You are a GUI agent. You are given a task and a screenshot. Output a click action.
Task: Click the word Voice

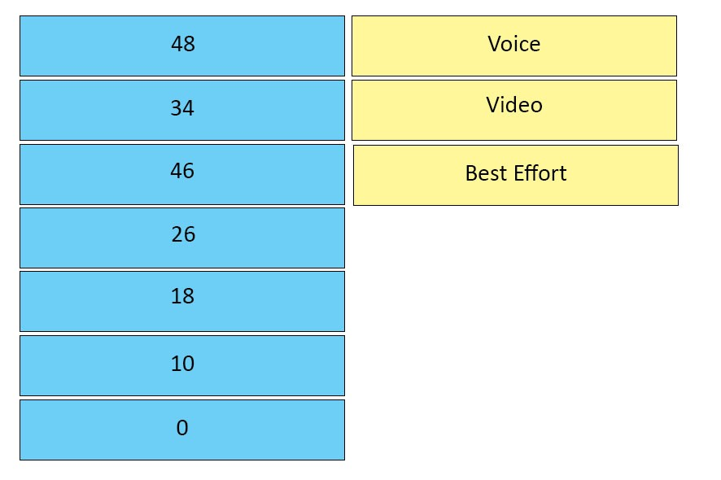click(514, 44)
